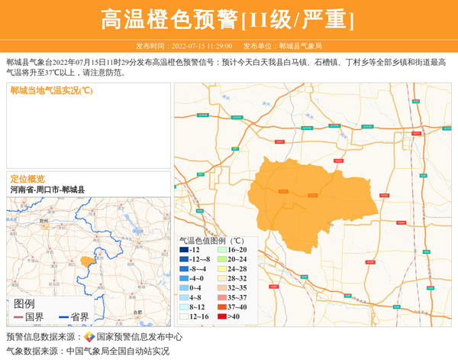Click the 合肥 city marker on overview map
Screen dimensions: 458x360
coord(137,313)
